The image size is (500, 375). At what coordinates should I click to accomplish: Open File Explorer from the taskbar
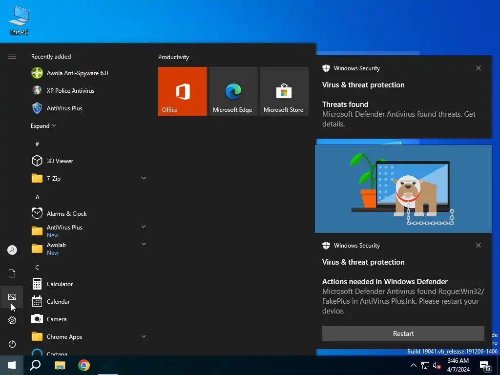[x=60, y=365]
